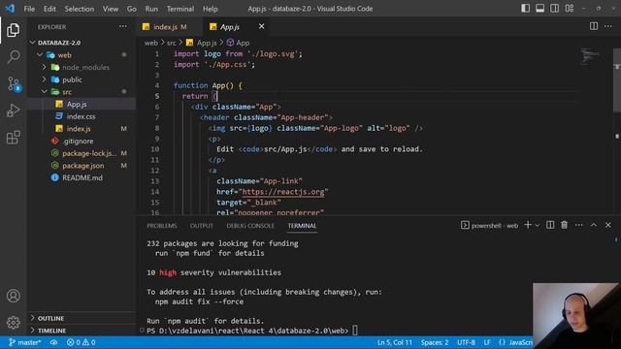Change indentation via Spaces: 2
Image resolution: width=621 pixels, height=349 pixels.
pos(435,342)
